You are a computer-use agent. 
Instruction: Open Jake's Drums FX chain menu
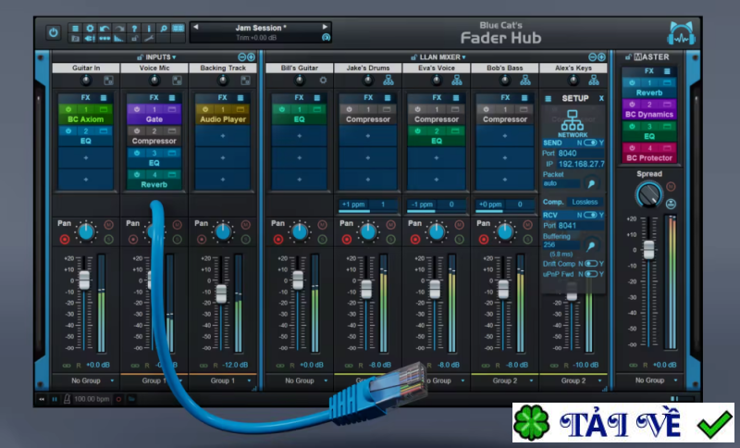point(387,98)
